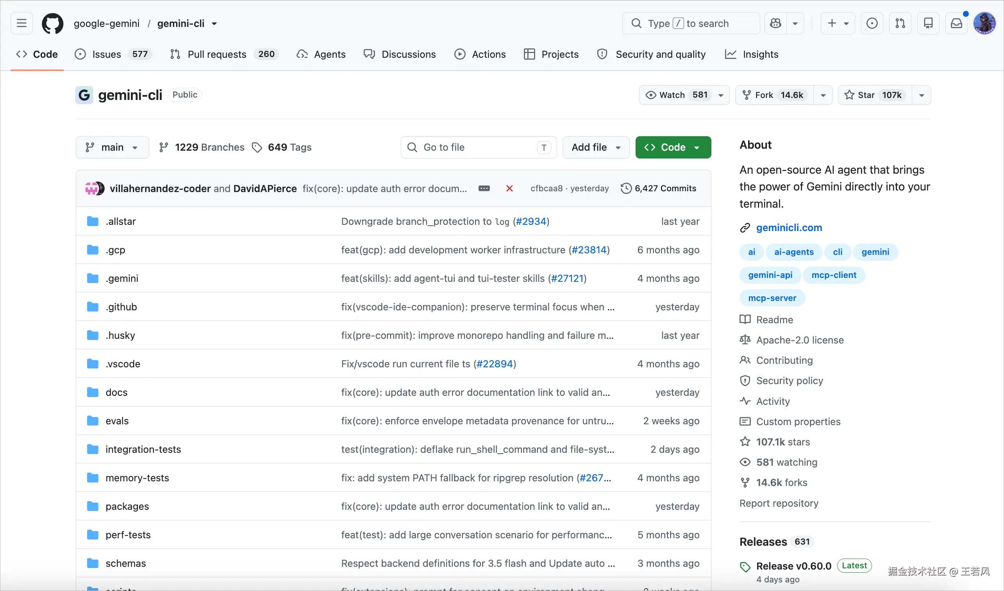1004x591 pixels.
Task: Open Copilot dropdown arrow in header
Action: [795, 23]
